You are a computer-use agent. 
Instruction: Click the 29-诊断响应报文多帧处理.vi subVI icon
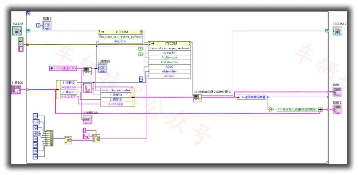coord(197,98)
